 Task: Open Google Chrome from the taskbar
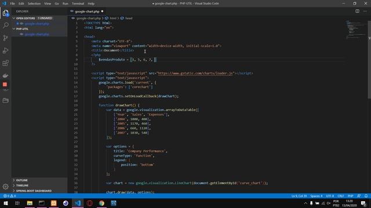pyautogui.click(x=102, y=203)
